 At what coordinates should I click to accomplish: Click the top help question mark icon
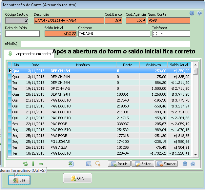click(x=199, y=13)
